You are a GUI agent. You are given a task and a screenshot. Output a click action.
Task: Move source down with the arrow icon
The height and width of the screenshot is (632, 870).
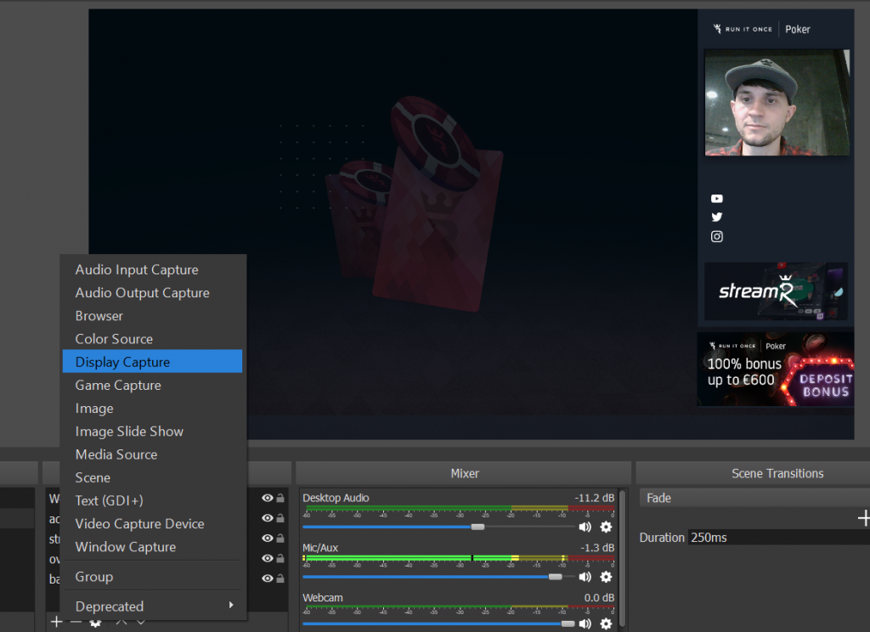click(x=141, y=622)
